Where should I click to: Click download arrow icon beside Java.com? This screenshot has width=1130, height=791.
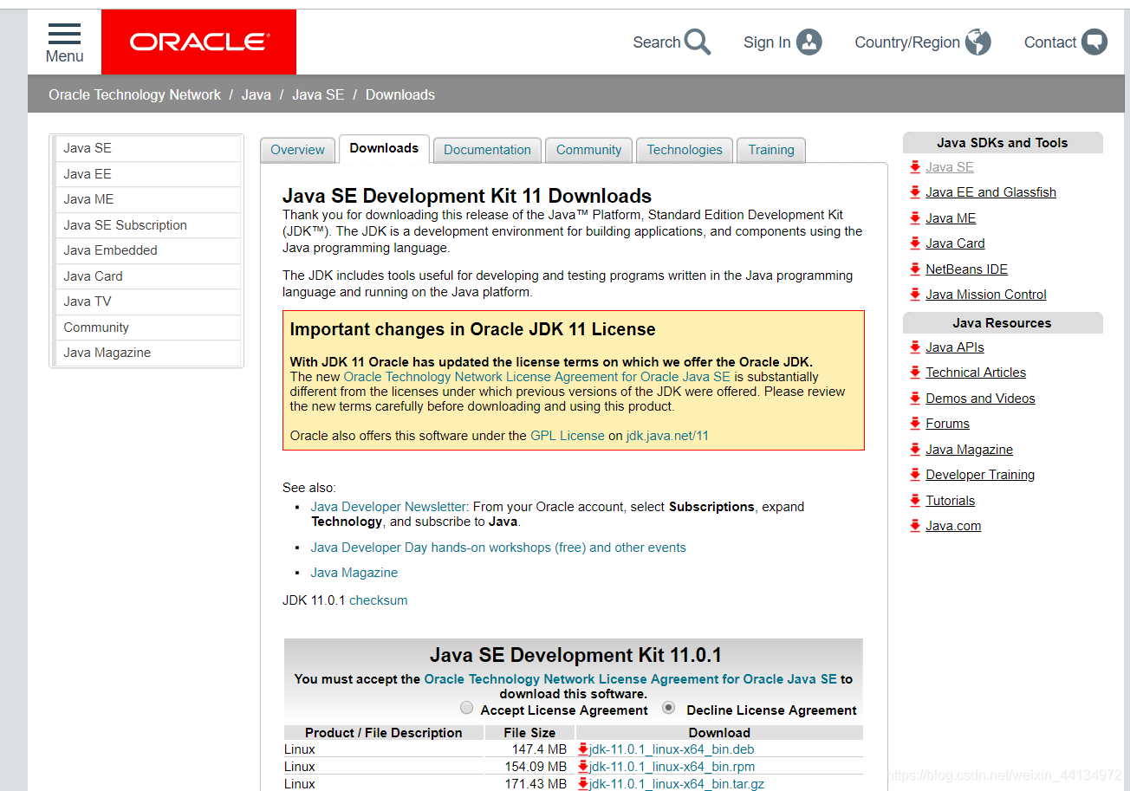[915, 526]
